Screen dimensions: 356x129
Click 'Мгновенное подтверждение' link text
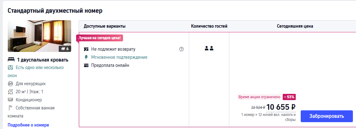pyautogui.click(x=119, y=57)
